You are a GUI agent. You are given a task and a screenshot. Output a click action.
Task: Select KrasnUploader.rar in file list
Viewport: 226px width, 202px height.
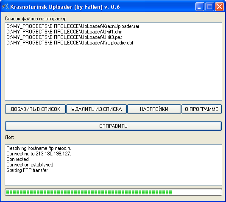click(x=73, y=26)
